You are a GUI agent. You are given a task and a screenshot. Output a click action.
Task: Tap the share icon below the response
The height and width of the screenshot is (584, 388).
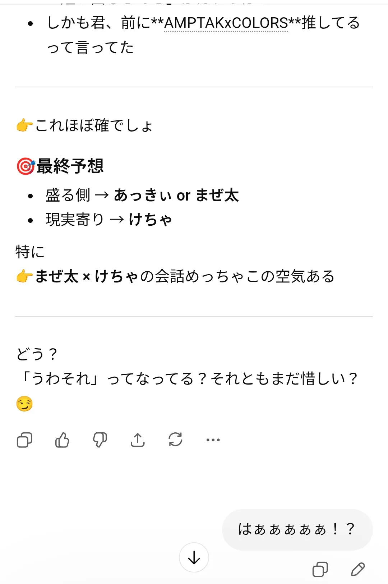coord(138,440)
